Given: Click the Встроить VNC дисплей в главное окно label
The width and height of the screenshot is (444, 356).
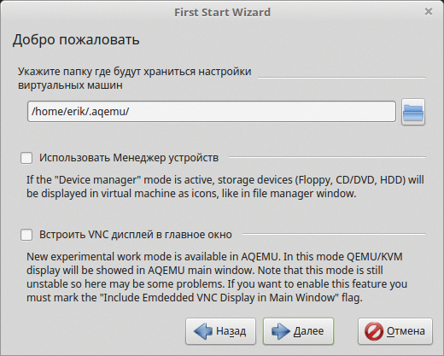Looking at the screenshot, I should click(136, 235).
